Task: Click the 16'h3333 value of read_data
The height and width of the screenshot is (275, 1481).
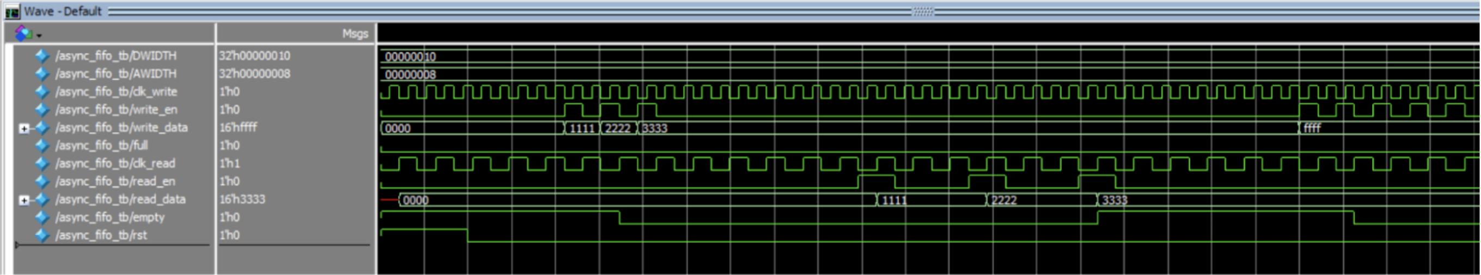Action: pyautogui.click(x=242, y=199)
